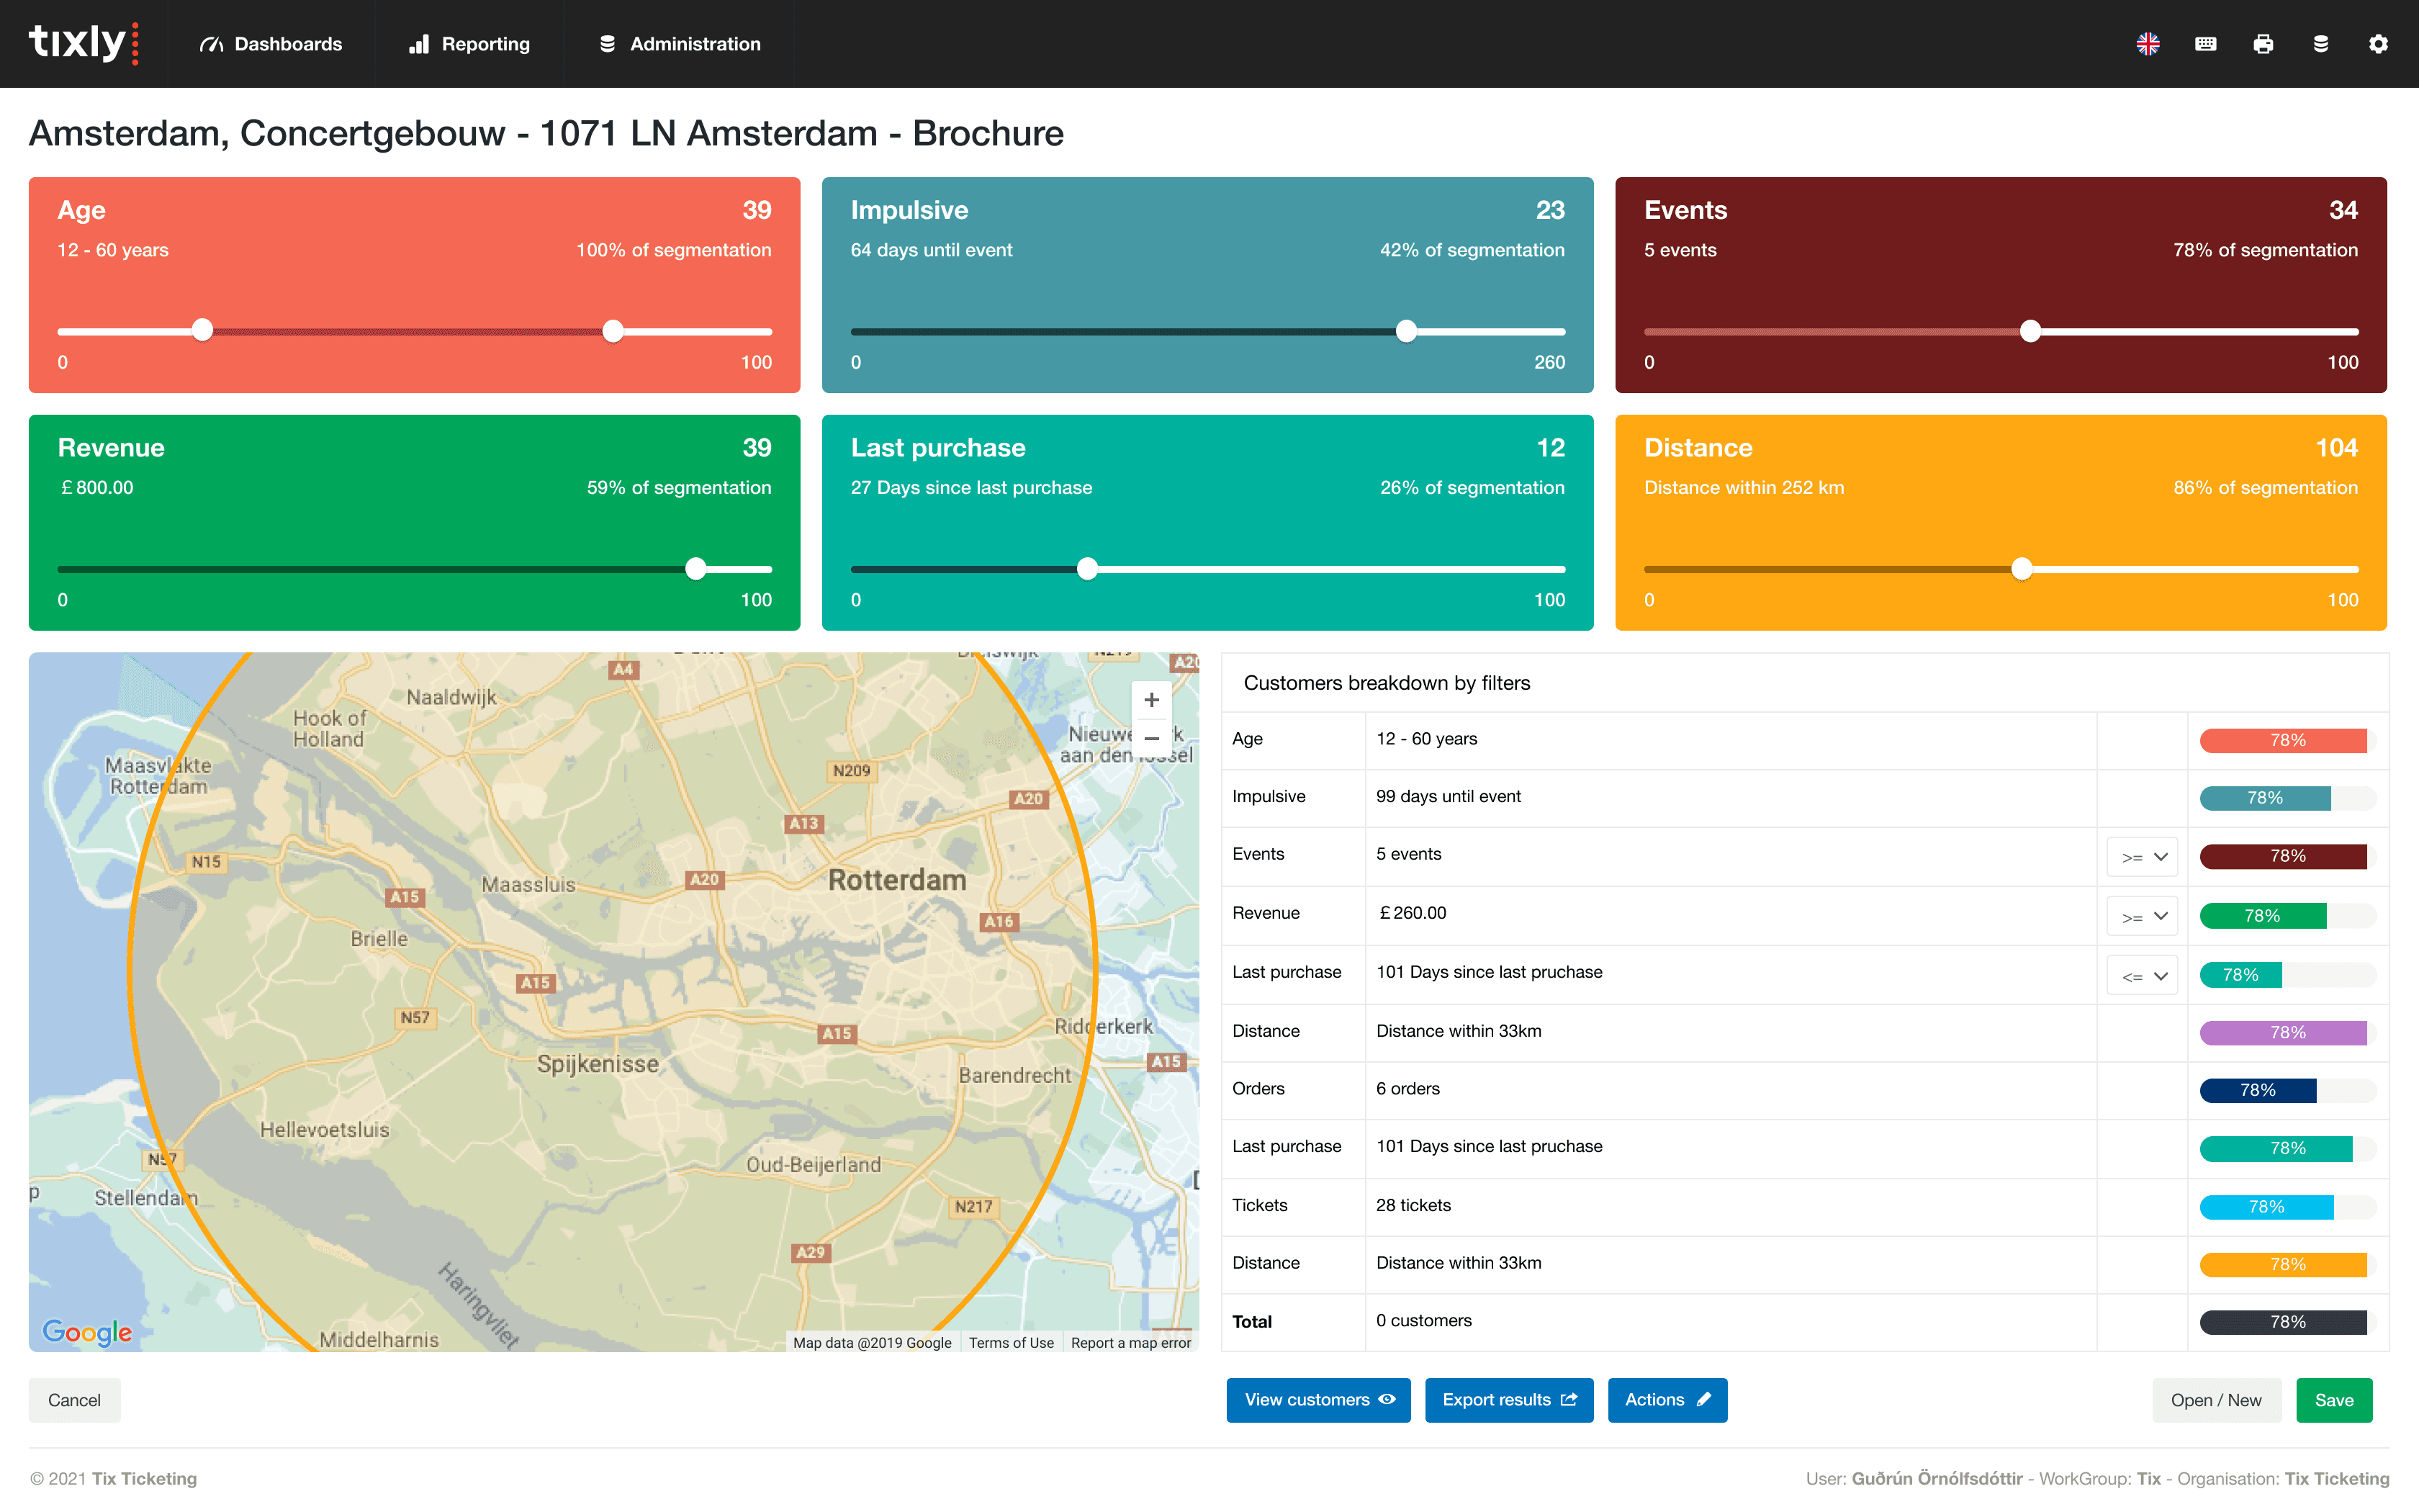2419x1512 pixels.
Task: Open the Dashboards menu
Action: tap(271, 44)
